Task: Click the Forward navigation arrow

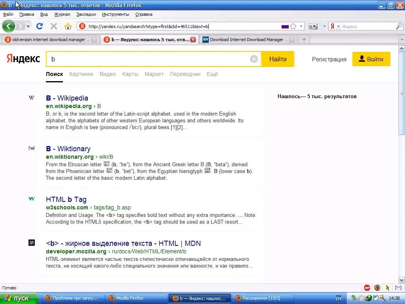Action: pyautogui.click(x=21, y=26)
